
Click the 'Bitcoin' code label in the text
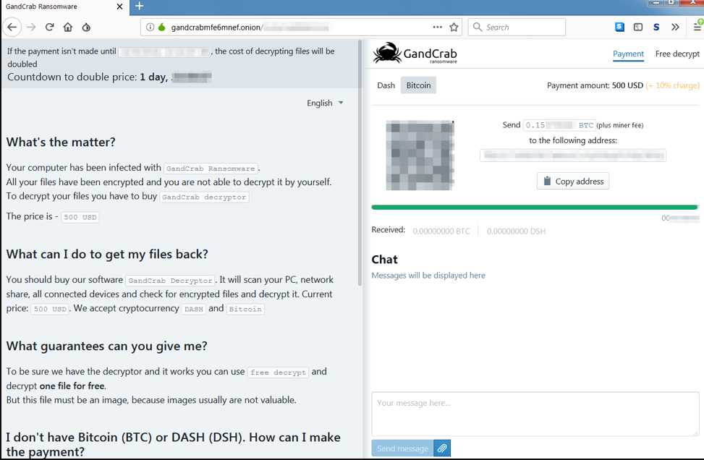pyautogui.click(x=245, y=310)
